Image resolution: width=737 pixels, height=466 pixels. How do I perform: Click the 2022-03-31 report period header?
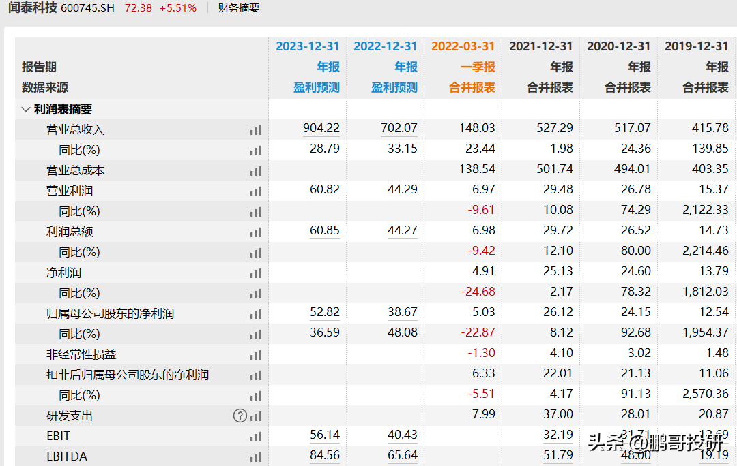click(463, 46)
